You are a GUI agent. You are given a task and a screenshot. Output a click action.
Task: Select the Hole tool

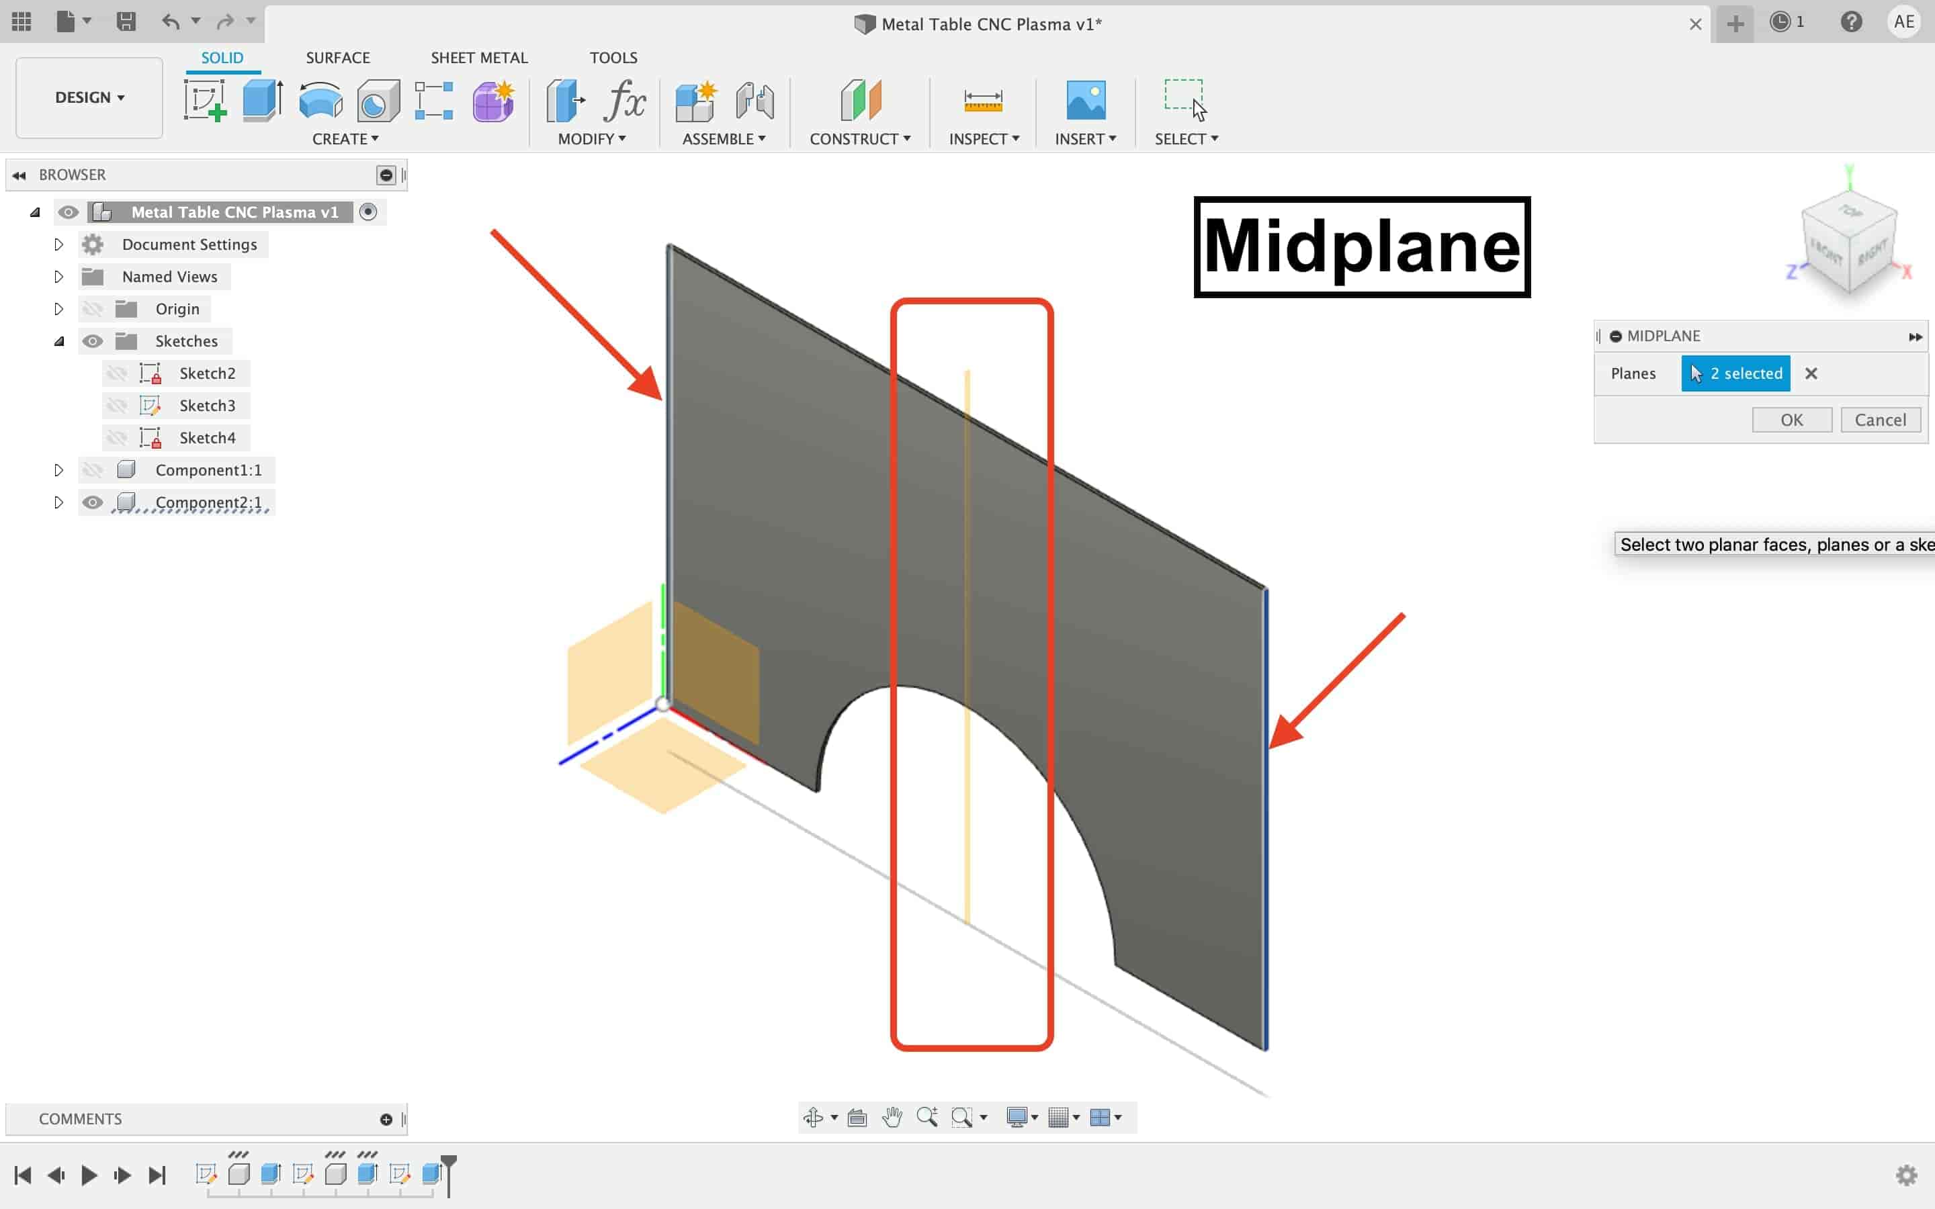point(378,101)
